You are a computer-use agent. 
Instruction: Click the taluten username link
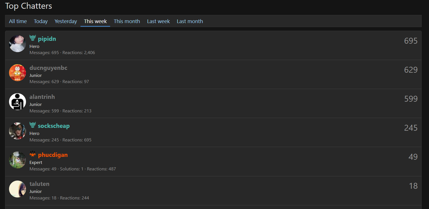(x=40, y=184)
